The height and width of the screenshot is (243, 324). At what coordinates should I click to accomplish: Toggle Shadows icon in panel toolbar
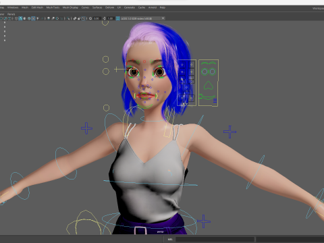42,18
